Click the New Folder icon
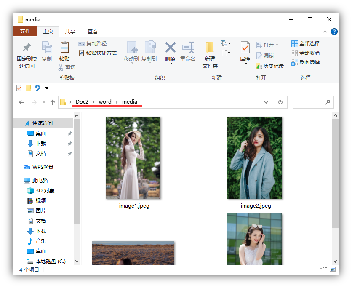This screenshot has width=352, height=288. click(210, 47)
